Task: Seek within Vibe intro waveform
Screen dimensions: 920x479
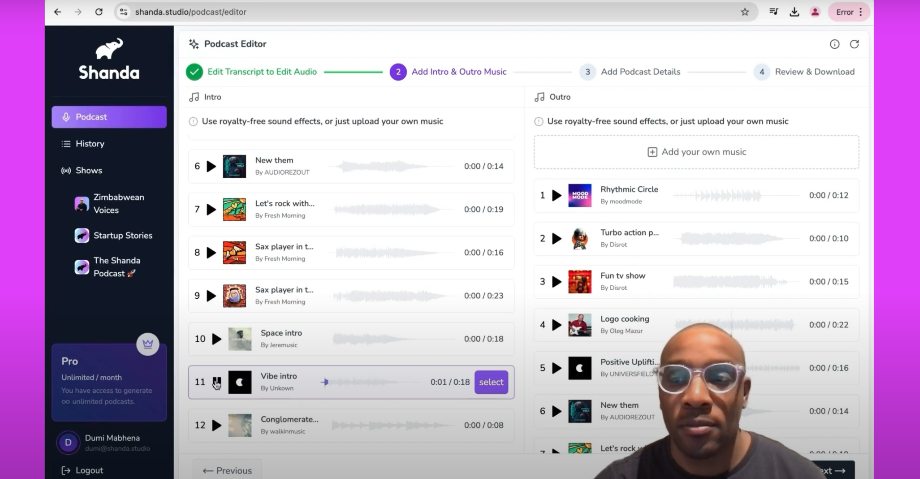Action: coord(371,382)
